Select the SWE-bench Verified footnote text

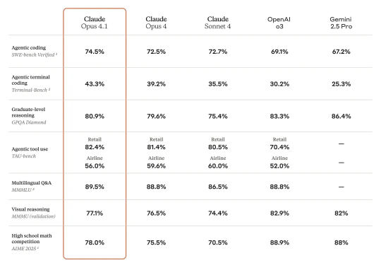35,55
